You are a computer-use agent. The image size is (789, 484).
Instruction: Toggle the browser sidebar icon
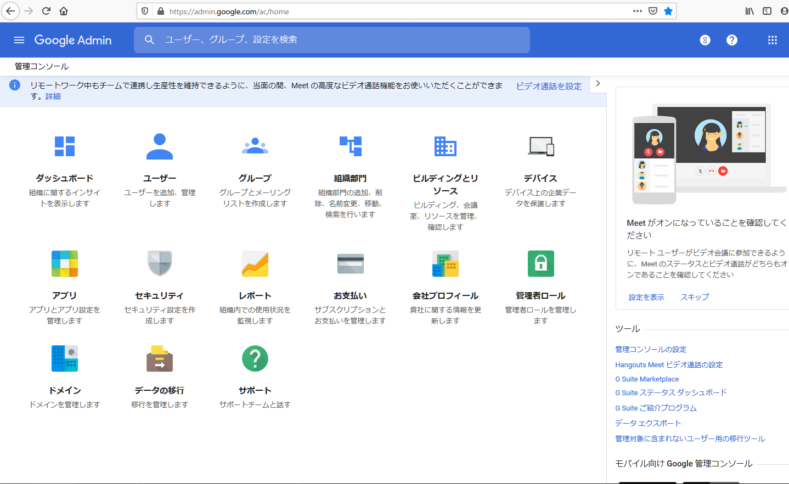click(767, 11)
